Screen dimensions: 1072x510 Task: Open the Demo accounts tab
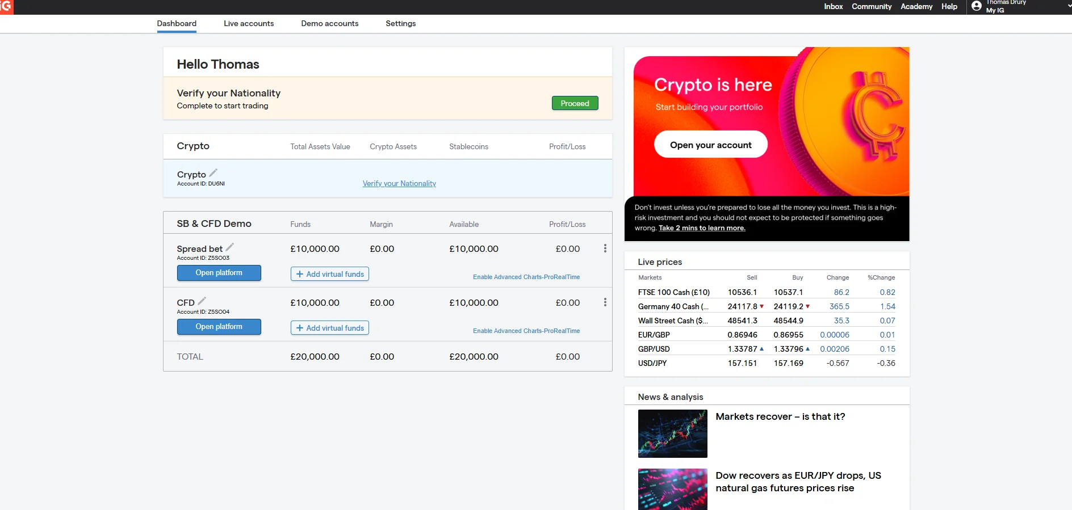pos(330,24)
